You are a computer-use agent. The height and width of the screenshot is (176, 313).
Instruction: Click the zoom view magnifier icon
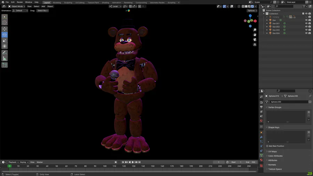tap(255, 30)
